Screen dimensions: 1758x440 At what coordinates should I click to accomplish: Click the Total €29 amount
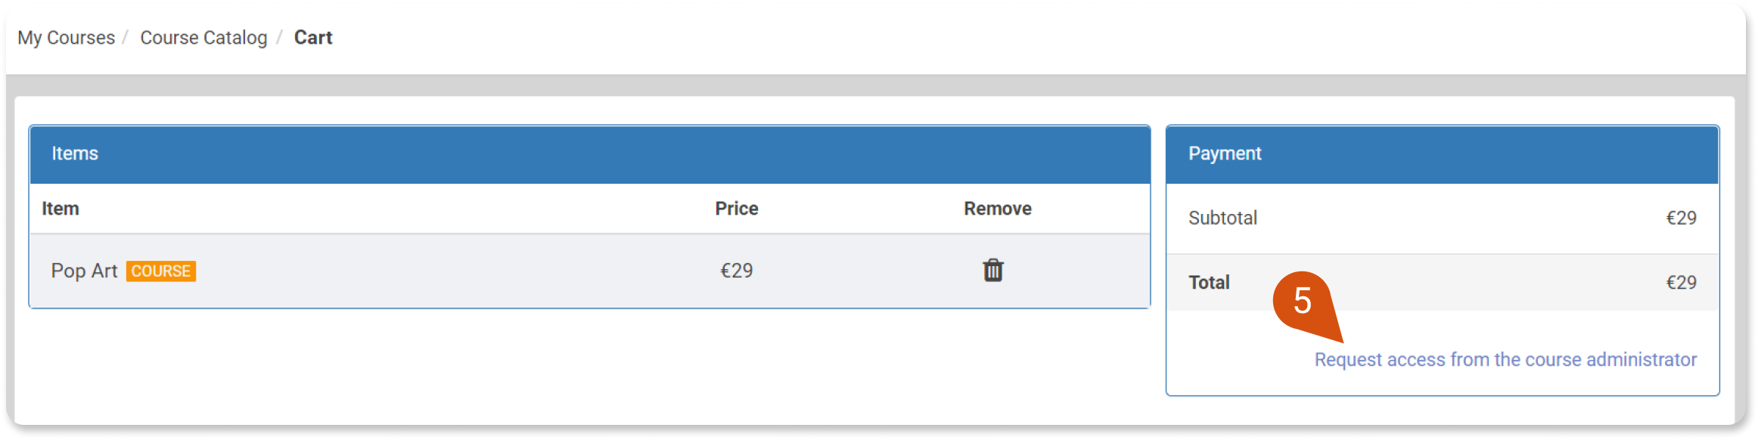[1681, 283]
